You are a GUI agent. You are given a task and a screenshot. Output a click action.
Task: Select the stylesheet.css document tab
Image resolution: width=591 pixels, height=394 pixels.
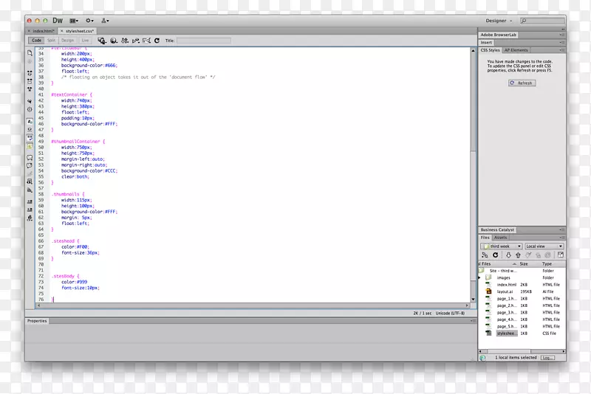[80, 31]
